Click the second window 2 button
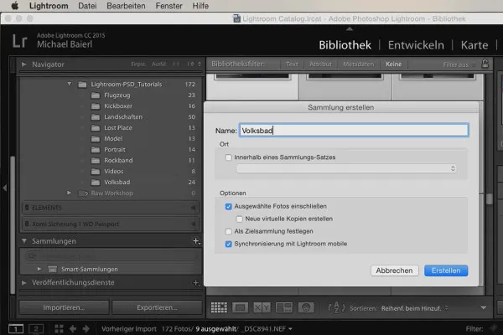Screen dimensions: 503x335 coord(36,329)
